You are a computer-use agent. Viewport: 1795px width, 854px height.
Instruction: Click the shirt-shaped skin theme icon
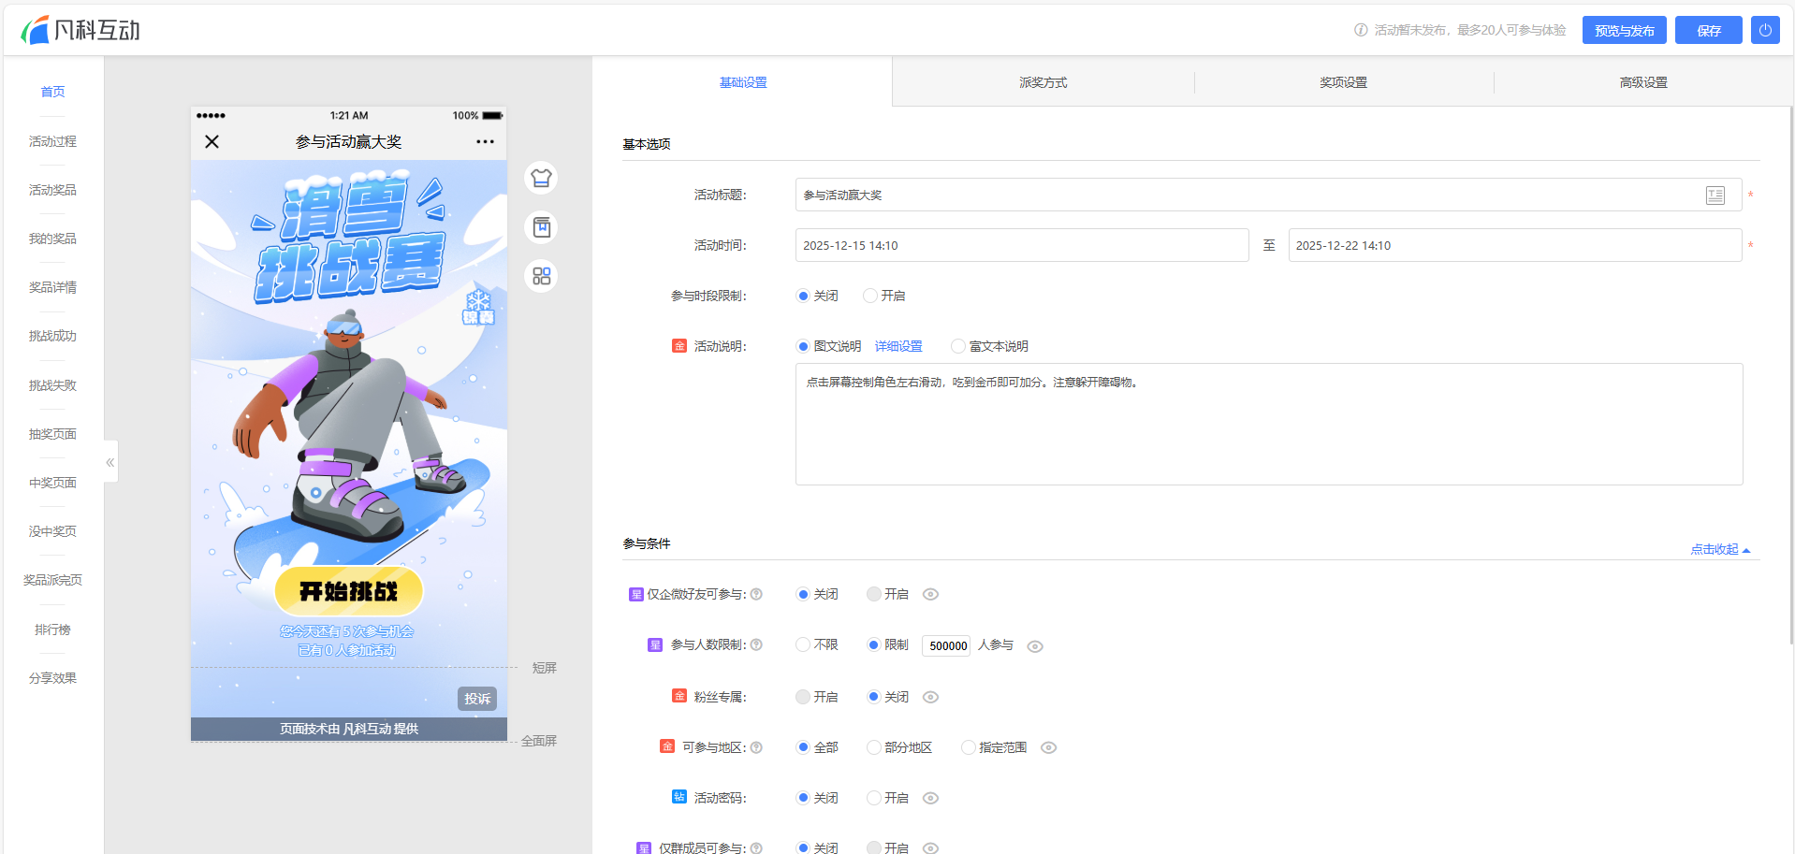point(541,178)
